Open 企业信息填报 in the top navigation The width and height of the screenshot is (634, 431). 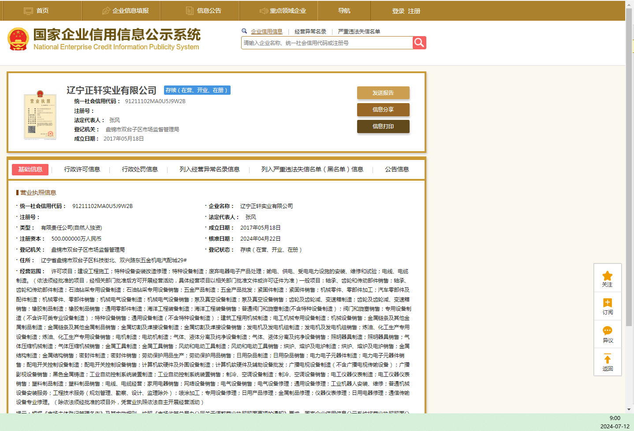(x=125, y=11)
